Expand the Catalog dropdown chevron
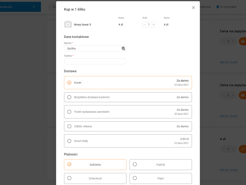This screenshot has height=185, width=246. 34,7
